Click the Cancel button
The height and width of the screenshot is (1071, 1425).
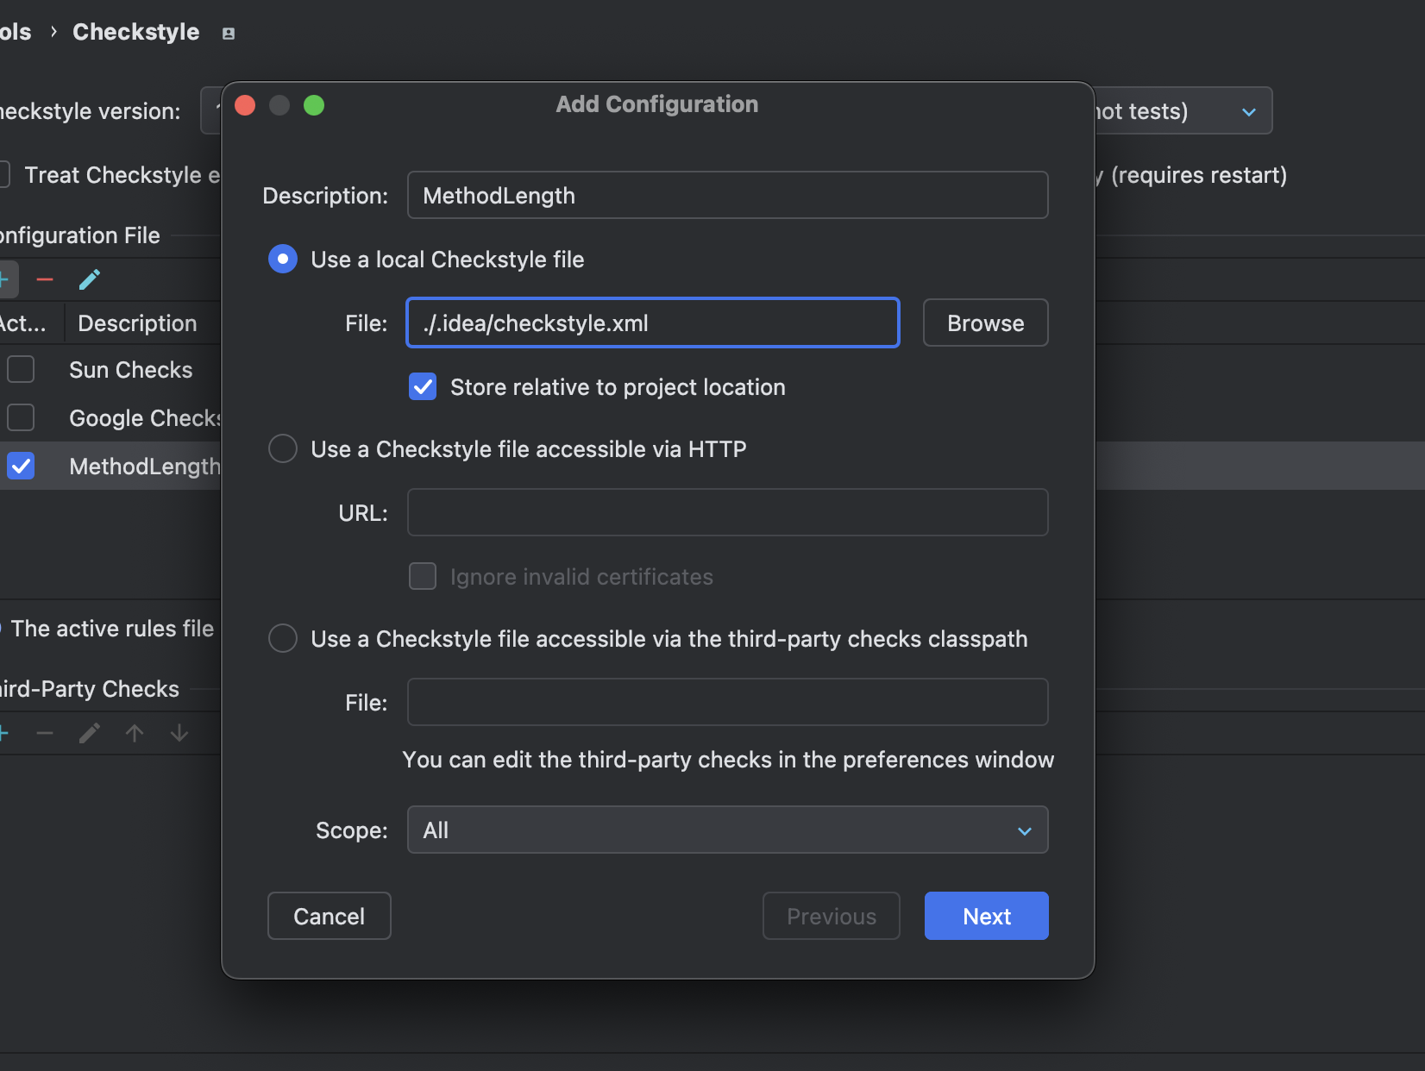click(x=330, y=916)
